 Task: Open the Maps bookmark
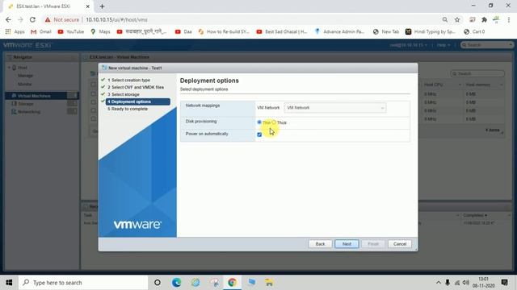click(100, 31)
